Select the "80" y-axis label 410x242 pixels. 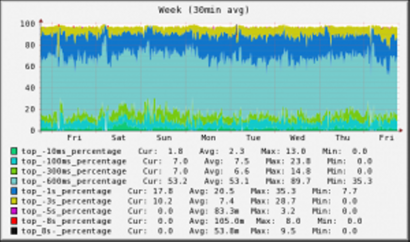coord(30,45)
